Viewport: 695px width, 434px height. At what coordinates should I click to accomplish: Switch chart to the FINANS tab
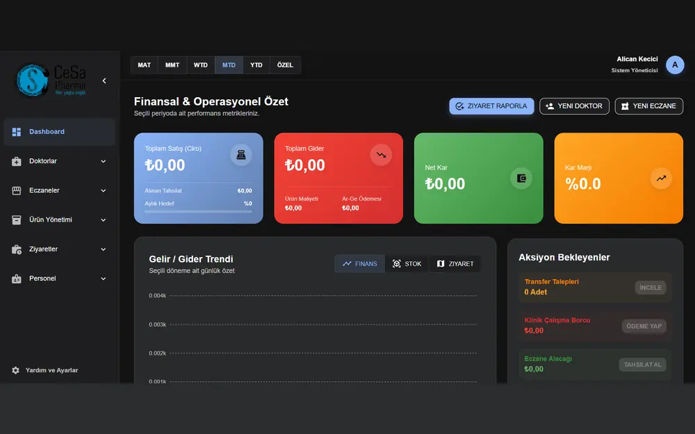point(359,264)
